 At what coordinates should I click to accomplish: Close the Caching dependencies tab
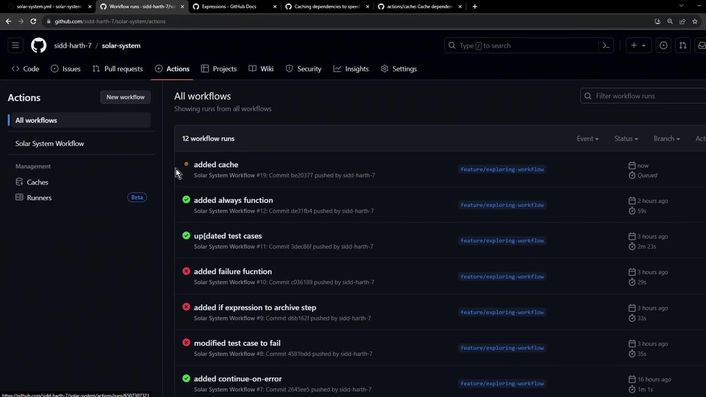368,7
